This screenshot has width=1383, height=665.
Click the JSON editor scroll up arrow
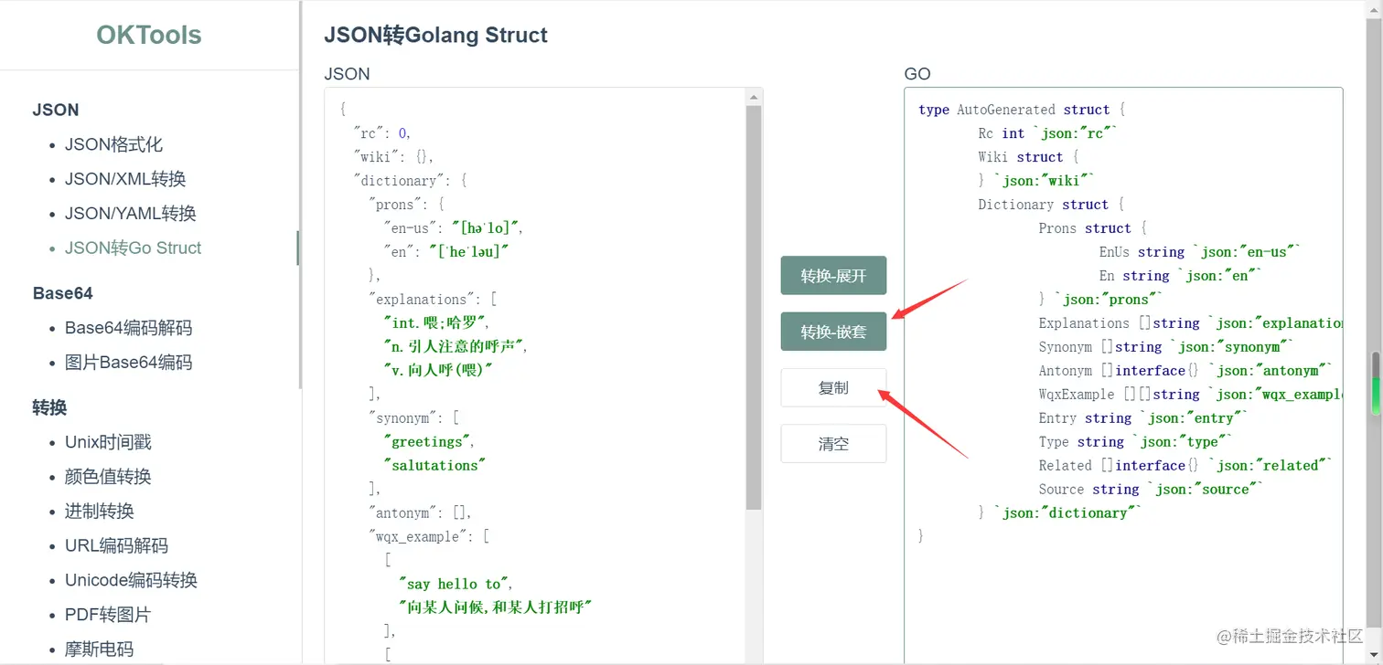pyautogui.click(x=754, y=97)
